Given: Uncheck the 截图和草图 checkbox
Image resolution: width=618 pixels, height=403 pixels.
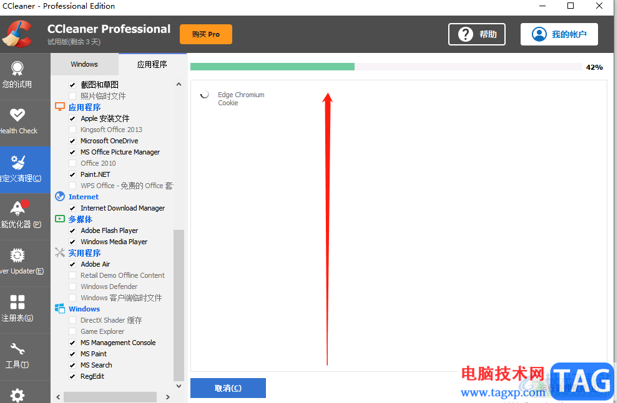Looking at the screenshot, I should [72, 85].
